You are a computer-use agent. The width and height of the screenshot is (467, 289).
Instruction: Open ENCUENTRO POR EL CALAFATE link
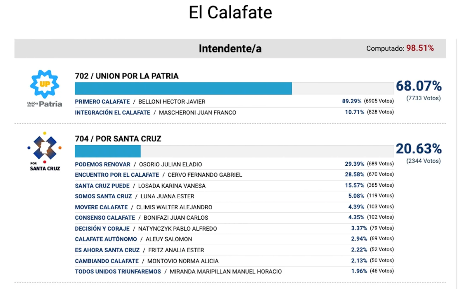117,175
